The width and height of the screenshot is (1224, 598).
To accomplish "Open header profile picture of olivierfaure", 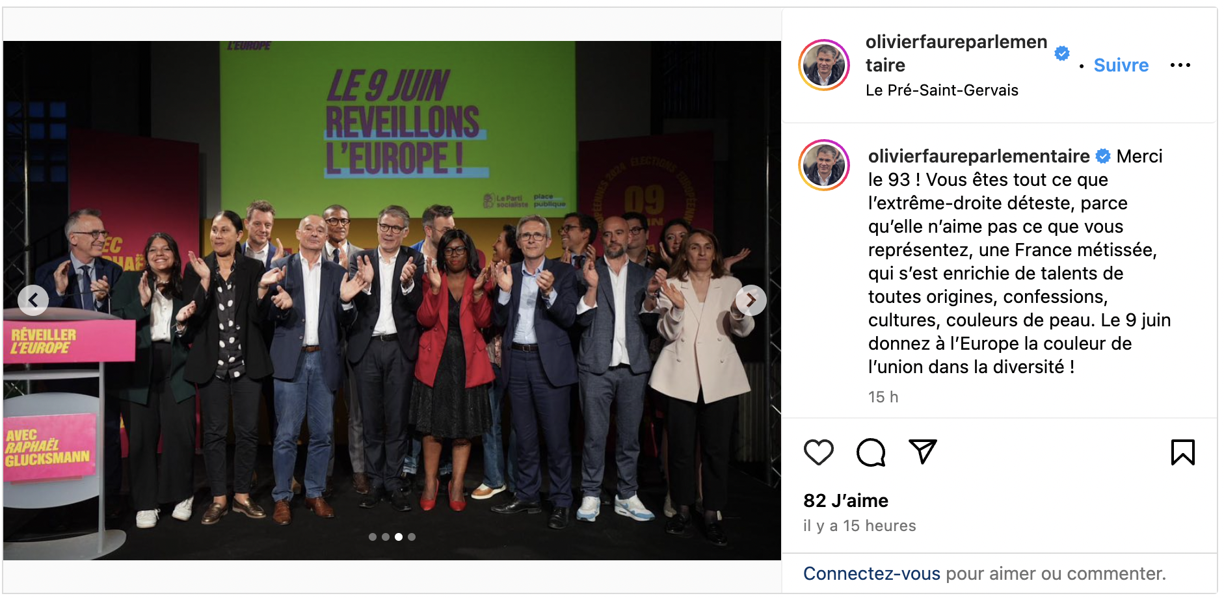I will tap(824, 65).
